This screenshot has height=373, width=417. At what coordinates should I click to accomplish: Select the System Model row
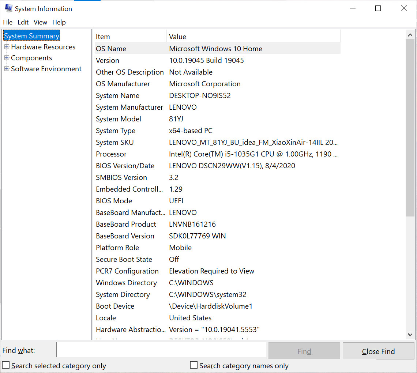(x=218, y=119)
